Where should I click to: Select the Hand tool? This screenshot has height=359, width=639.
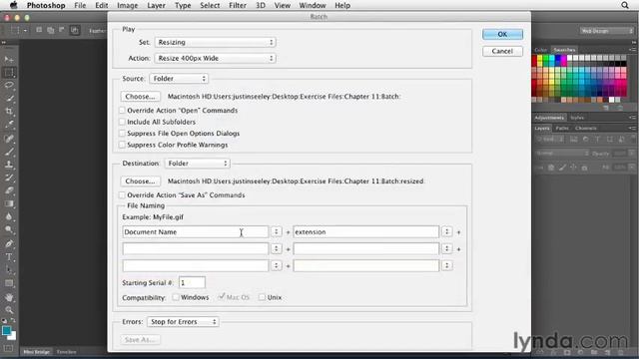point(9,297)
